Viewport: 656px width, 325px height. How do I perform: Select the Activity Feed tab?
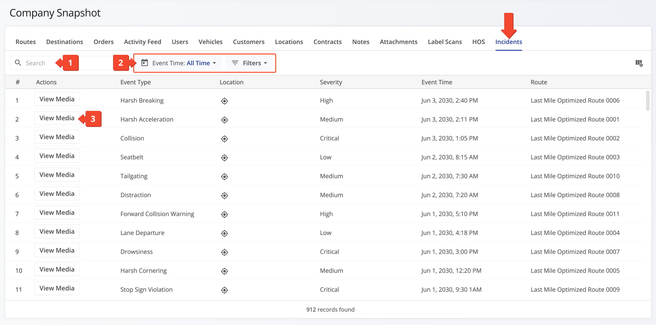click(143, 42)
